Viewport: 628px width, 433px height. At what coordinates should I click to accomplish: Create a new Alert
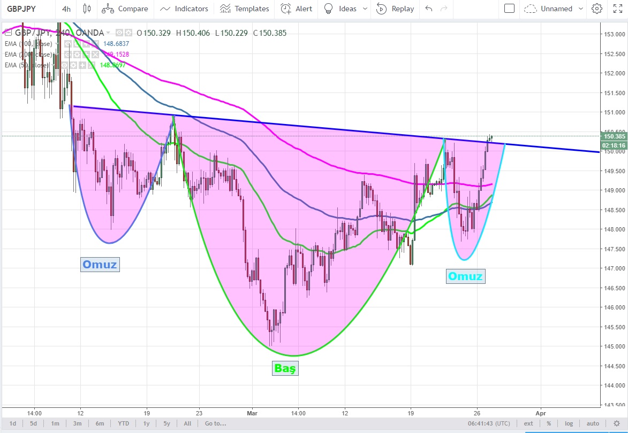(297, 9)
